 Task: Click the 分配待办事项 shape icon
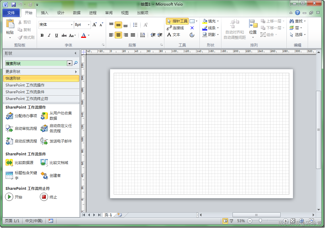[x=9, y=116]
